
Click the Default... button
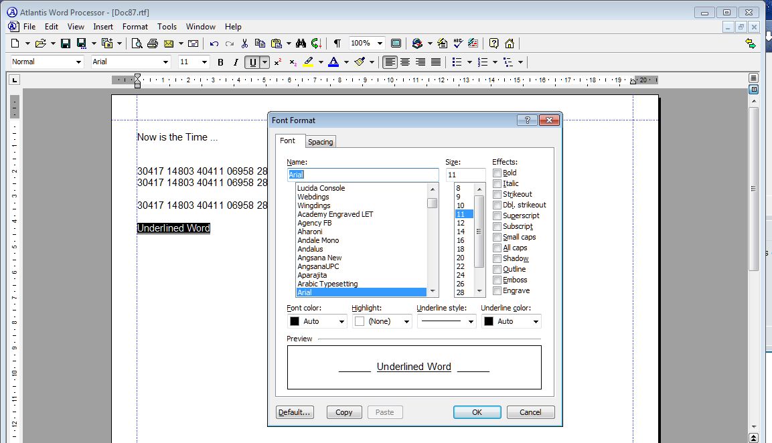pyautogui.click(x=295, y=412)
